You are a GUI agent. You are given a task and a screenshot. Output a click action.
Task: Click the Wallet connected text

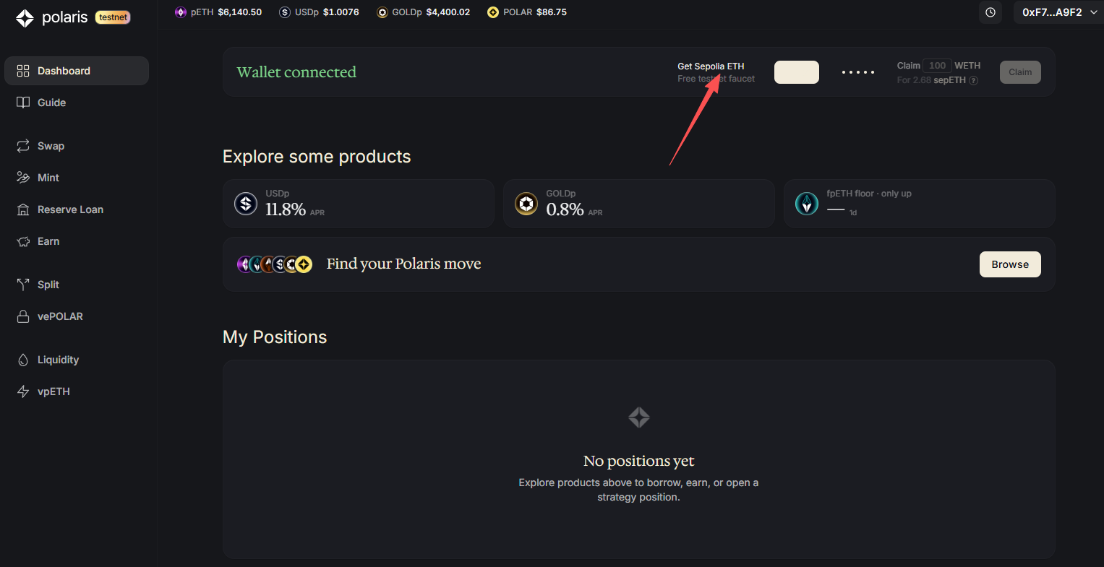coord(296,72)
